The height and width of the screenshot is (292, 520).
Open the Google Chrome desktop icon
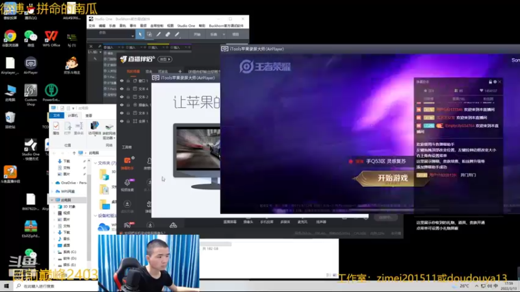[10, 38]
